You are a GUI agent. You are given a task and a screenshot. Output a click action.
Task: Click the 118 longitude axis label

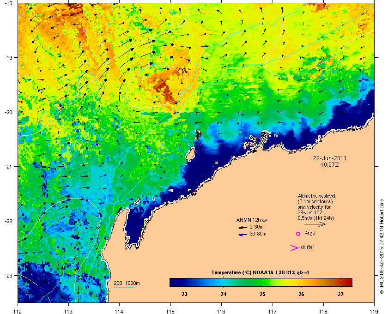tap(323, 312)
